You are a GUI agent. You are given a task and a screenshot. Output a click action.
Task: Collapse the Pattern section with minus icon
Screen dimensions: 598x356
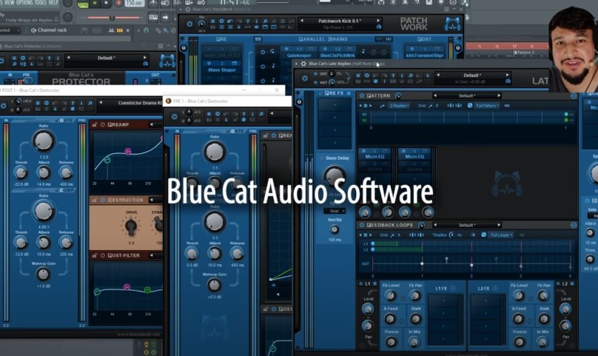point(573,96)
